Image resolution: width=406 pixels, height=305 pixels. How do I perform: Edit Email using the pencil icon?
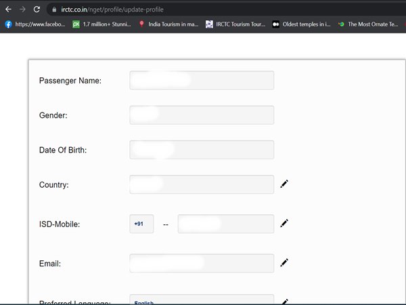click(284, 263)
